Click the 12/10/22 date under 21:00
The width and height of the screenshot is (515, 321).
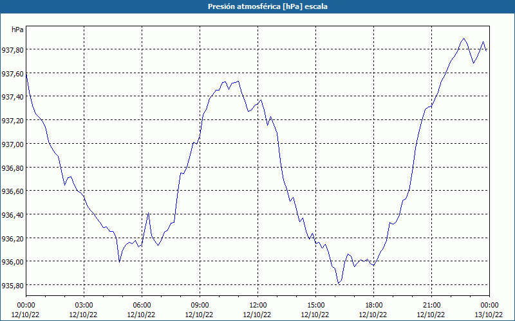[x=431, y=315]
